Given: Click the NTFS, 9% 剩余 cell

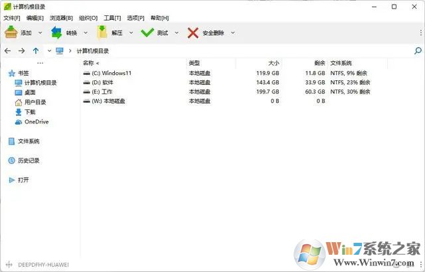Looking at the screenshot, I should (349, 73).
